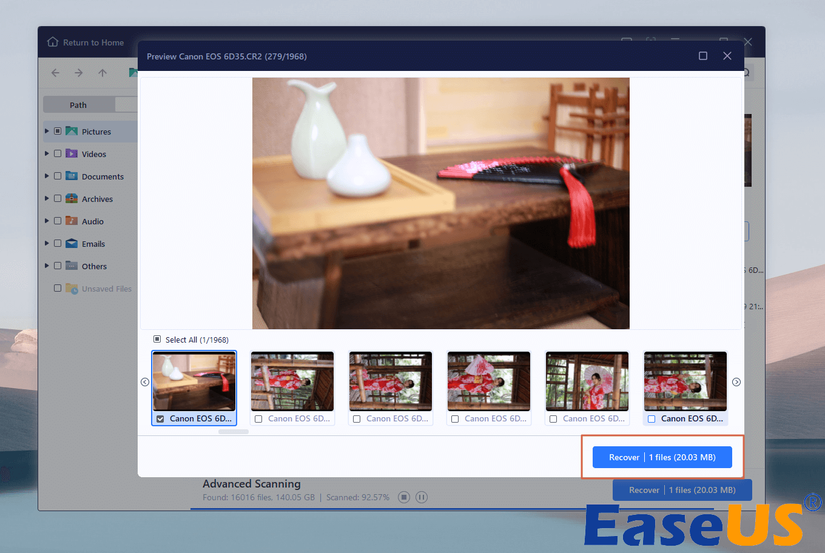The width and height of the screenshot is (825, 553).
Task: Toggle the Pictures checkbox
Action: (58, 131)
